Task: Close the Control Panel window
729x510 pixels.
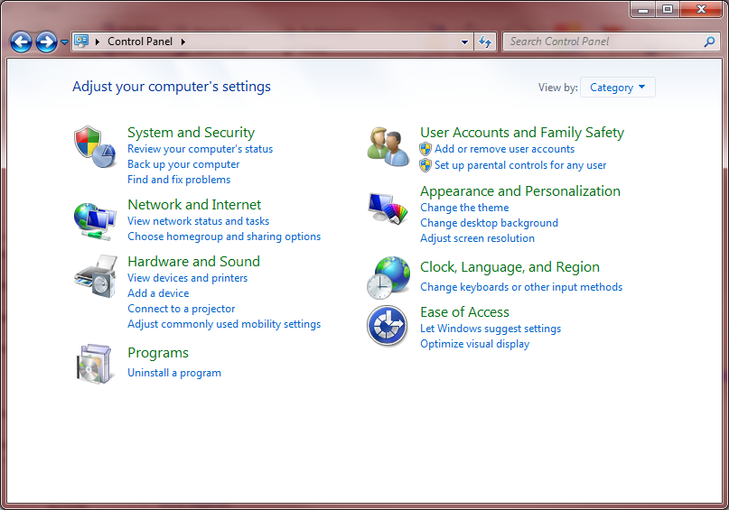Action: [x=702, y=9]
